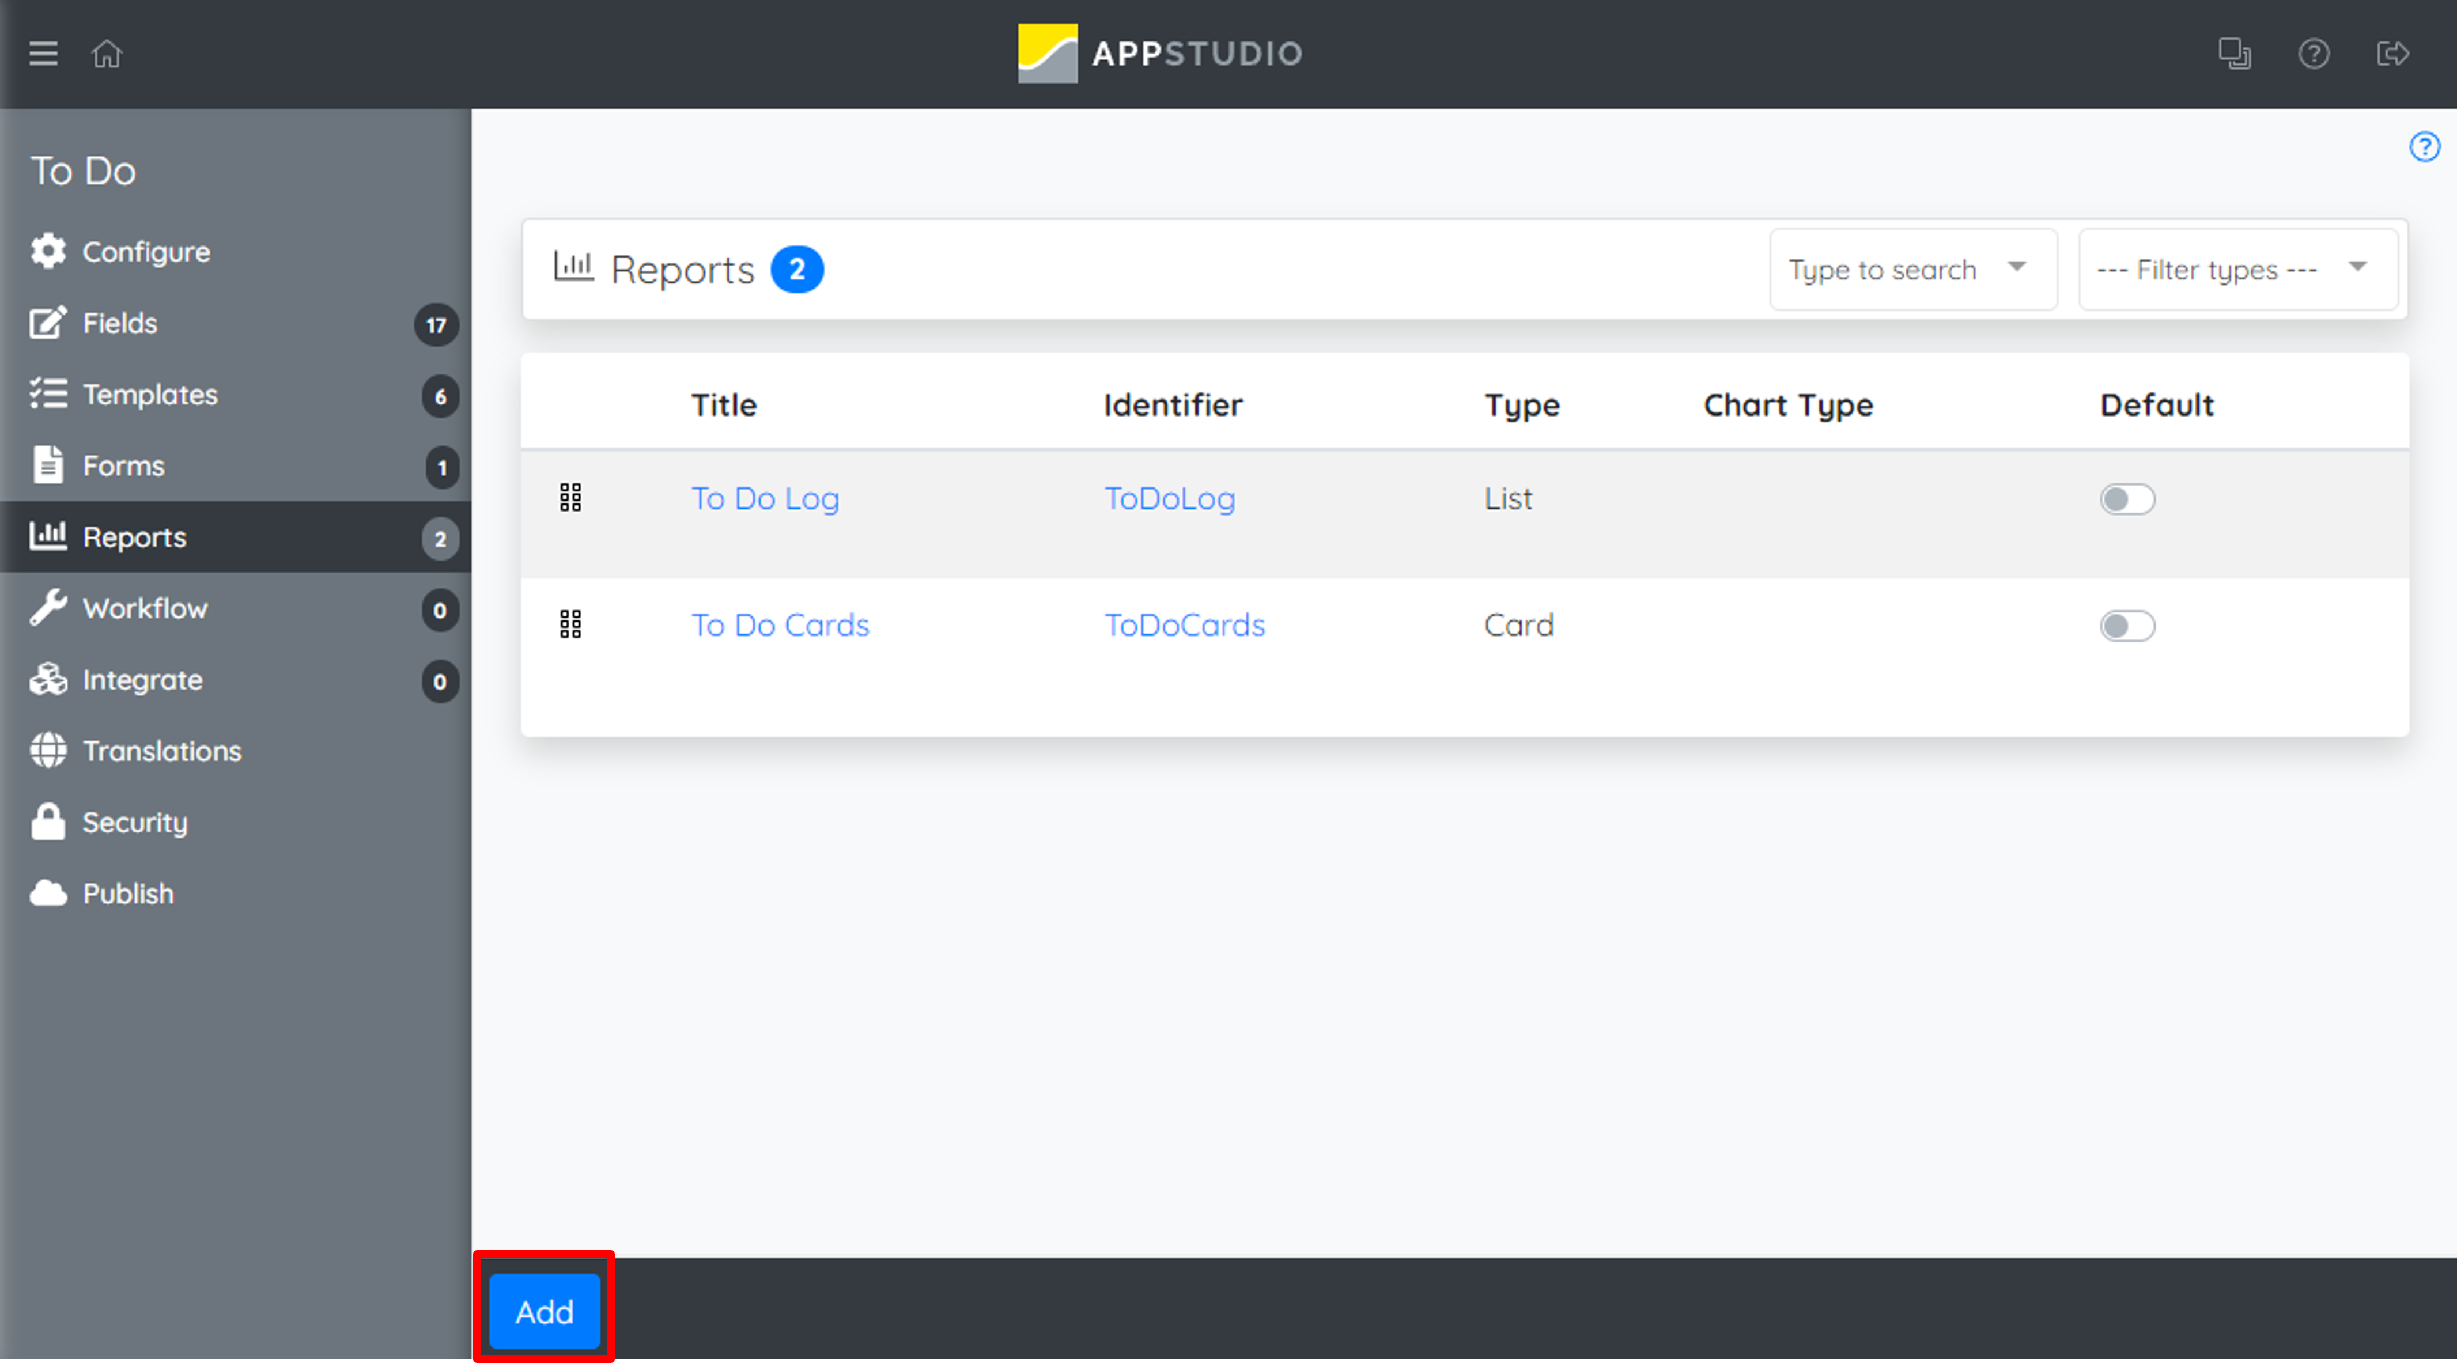
Task: Grab the drag handle for To Do Cards
Action: pyautogui.click(x=570, y=624)
